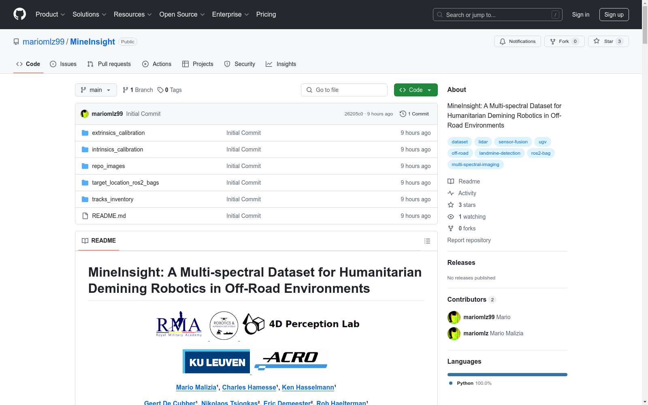648x405 pixels.
Task: Click the Python language bar
Action: [507, 375]
